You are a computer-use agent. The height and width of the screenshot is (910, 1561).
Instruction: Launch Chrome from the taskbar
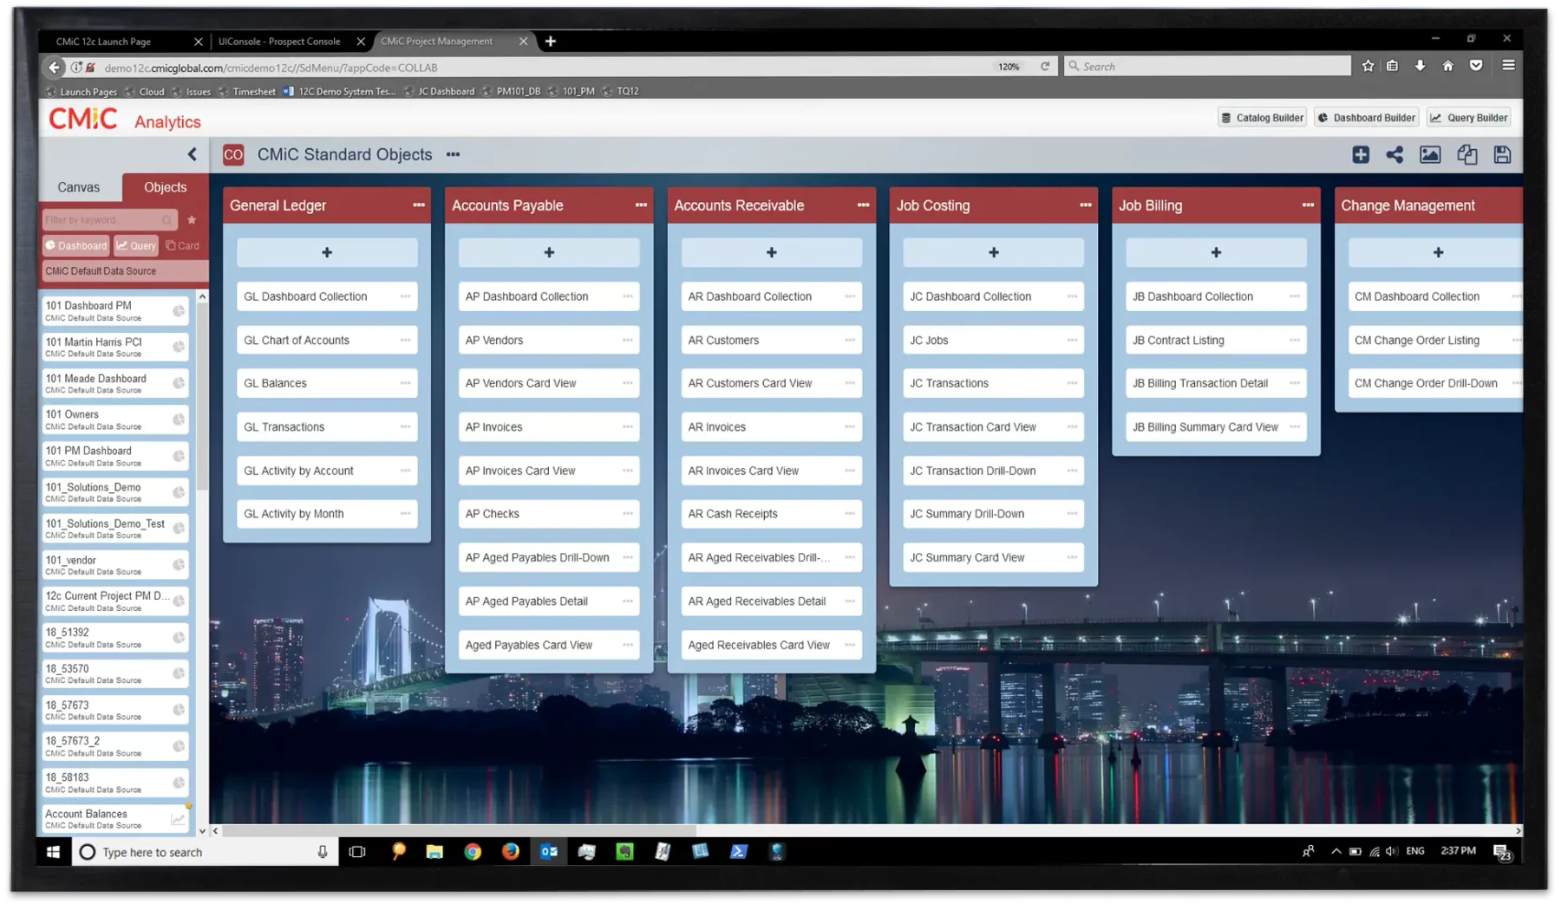click(473, 853)
